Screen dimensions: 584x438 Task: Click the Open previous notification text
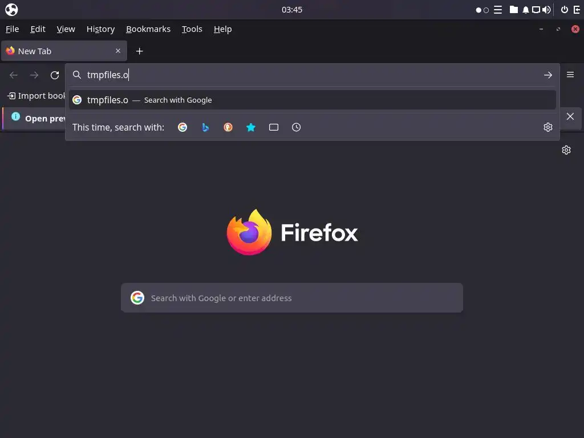click(45, 119)
